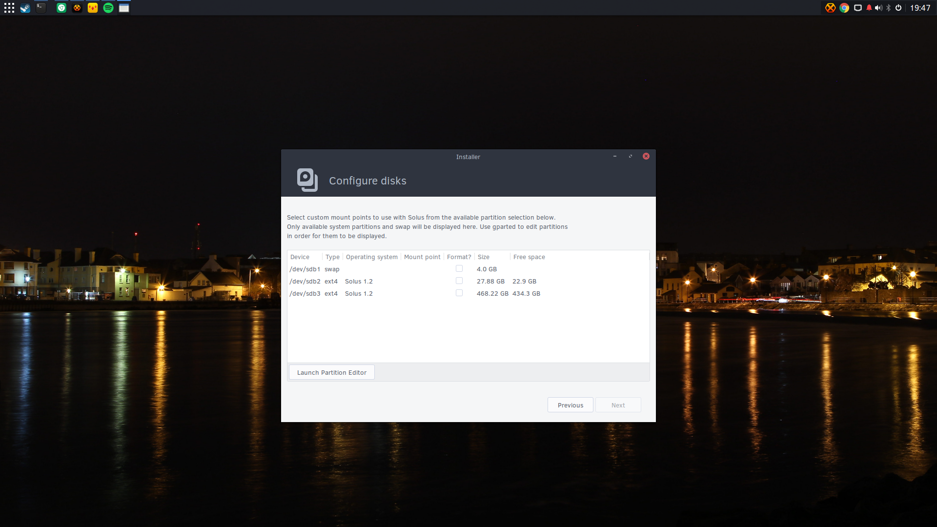Click the Next button
Viewport: 937px width, 527px height.
(618, 405)
